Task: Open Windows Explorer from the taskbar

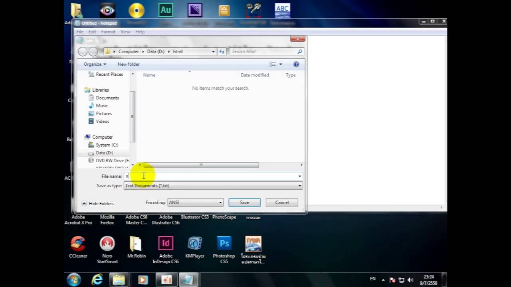Action: coord(119,280)
